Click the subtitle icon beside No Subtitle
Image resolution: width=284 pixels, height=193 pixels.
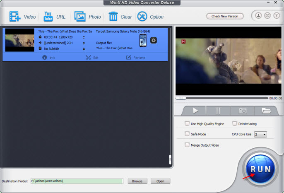(x=40, y=48)
